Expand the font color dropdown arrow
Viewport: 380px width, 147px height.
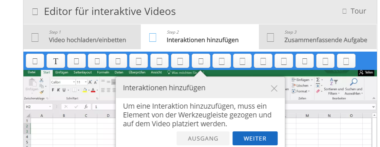pos(97,90)
